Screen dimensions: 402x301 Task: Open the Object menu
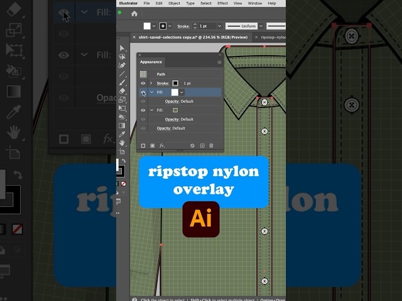click(x=174, y=3)
